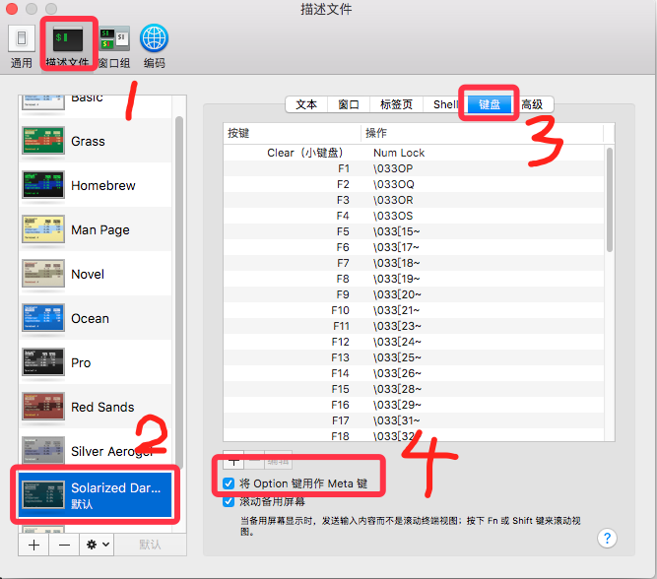
Task: Select the F14 key mapping row
Action: [x=414, y=373]
